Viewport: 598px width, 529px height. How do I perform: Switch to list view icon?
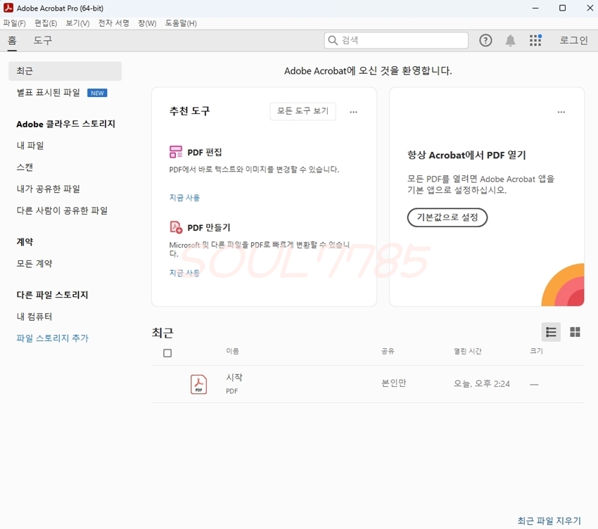pos(551,332)
